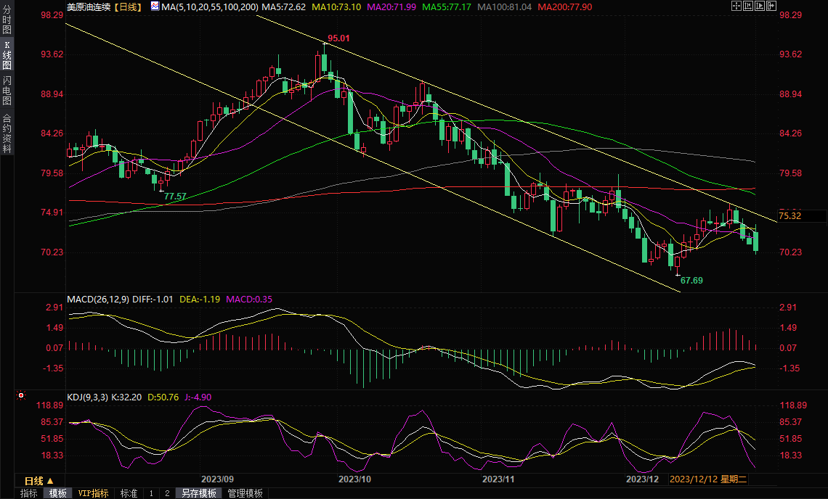This screenshot has height=499, width=828.
Task: Open the VIP指标 tab
Action: point(93,493)
